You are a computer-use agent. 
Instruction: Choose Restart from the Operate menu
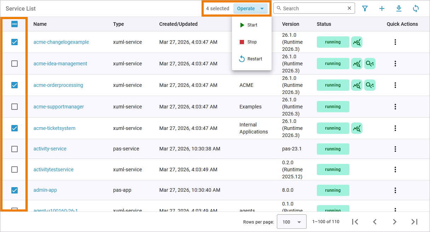click(x=251, y=59)
